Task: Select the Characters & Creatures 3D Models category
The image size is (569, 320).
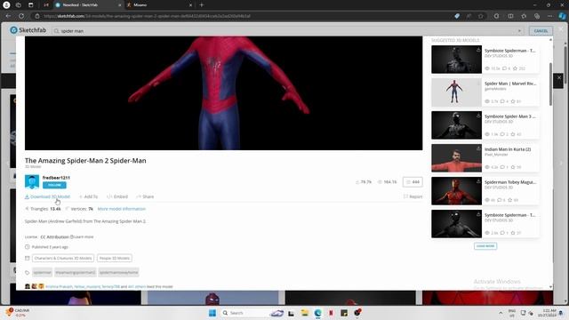Action: tap(63, 258)
